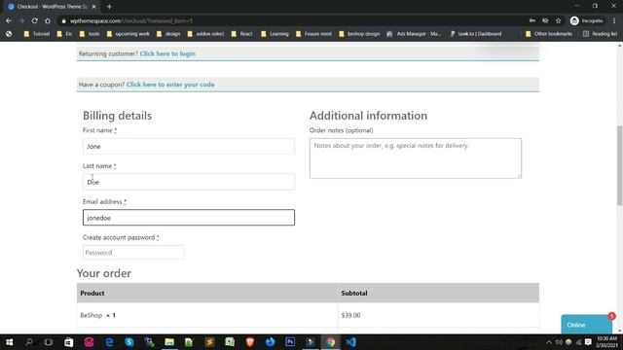Click the volume icon in system tray
Image resolution: width=623 pixels, height=350 pixels.
point(559,342)
